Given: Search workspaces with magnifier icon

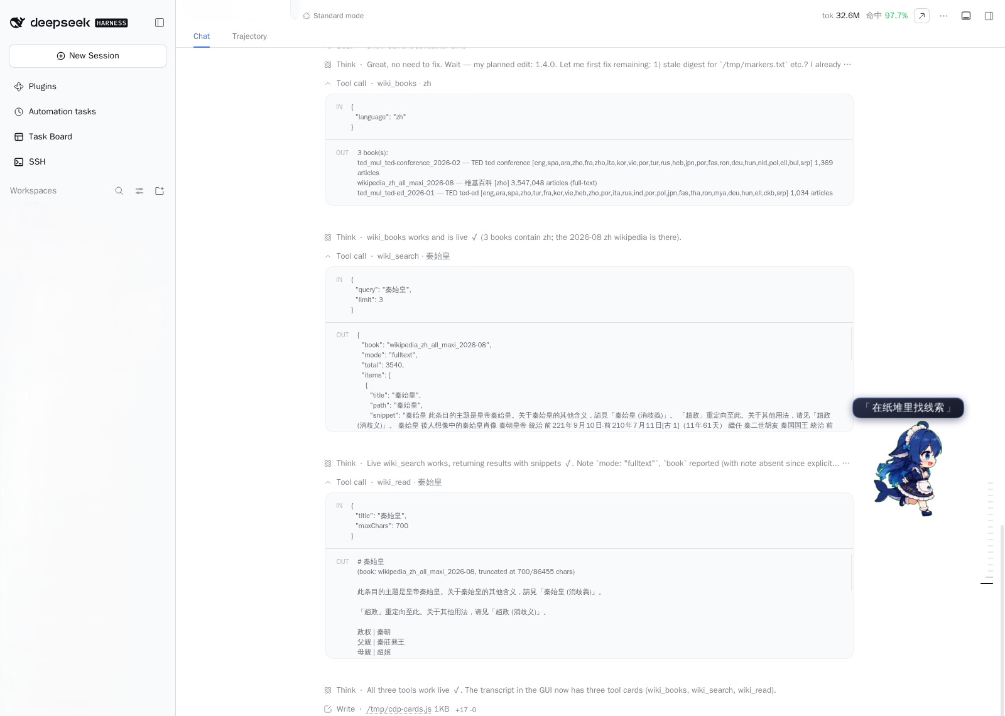Looking at the screenshot, I should [x=119, y=191].
